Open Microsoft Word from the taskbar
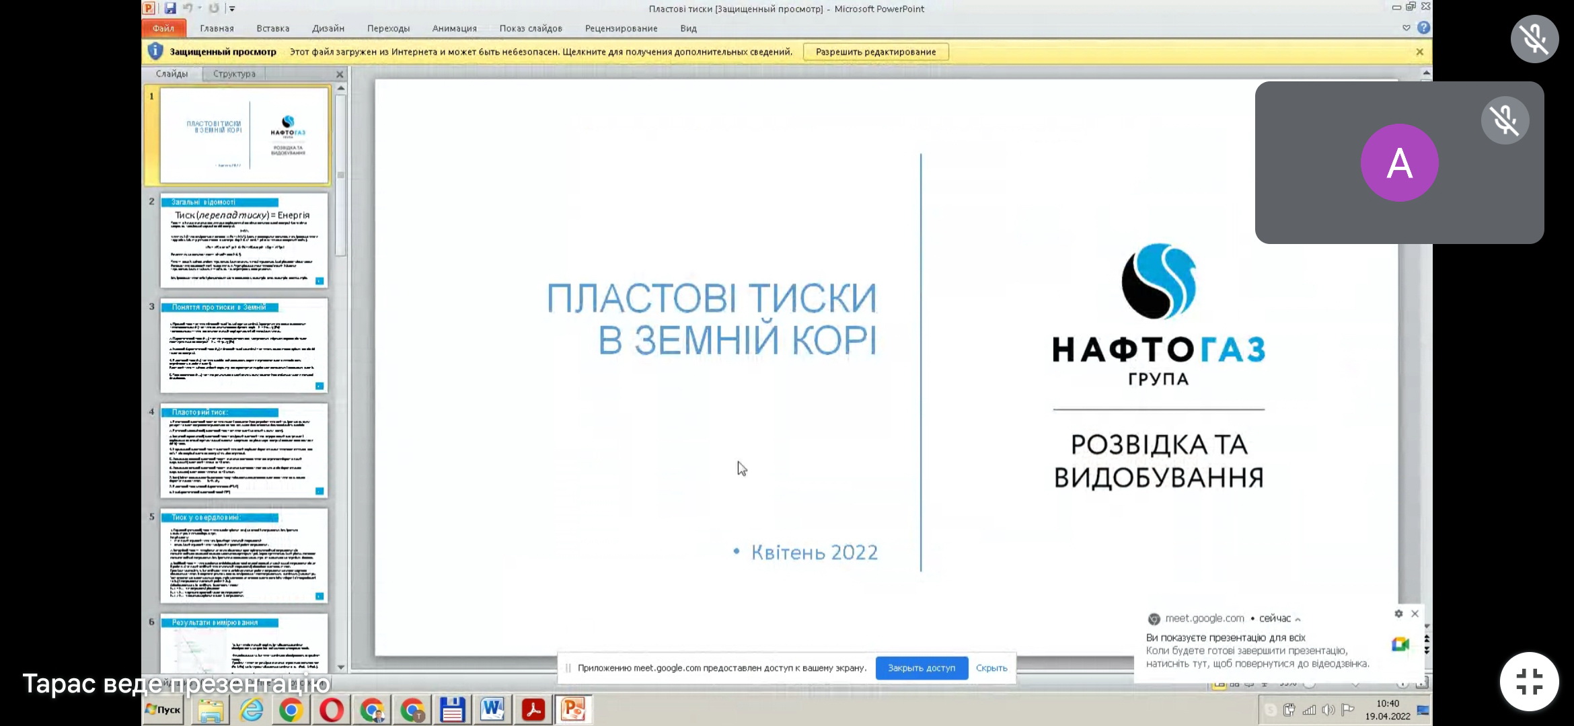Image resolution: width=1574 pixels, height=726 pixels. tap(492, 710)
